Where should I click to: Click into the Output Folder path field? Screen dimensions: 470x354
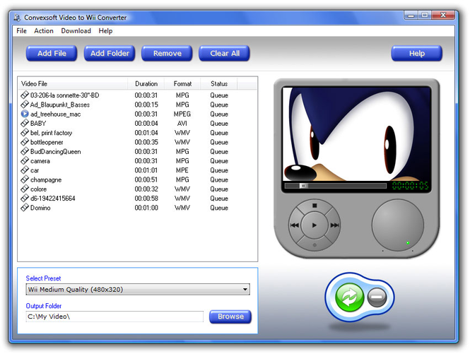click(x=114, y=317)
